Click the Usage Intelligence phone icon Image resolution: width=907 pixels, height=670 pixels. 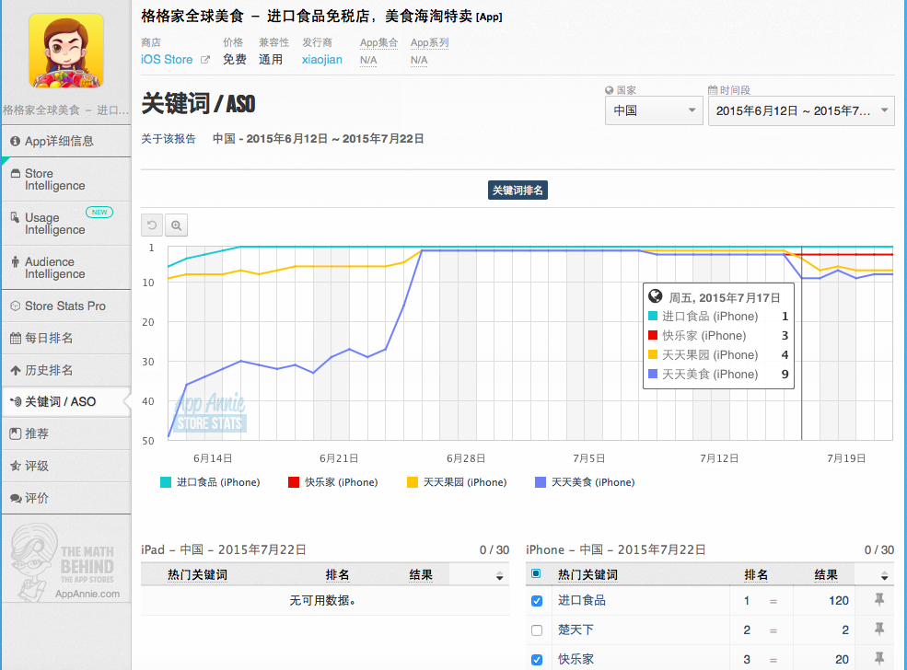point(15,217)
